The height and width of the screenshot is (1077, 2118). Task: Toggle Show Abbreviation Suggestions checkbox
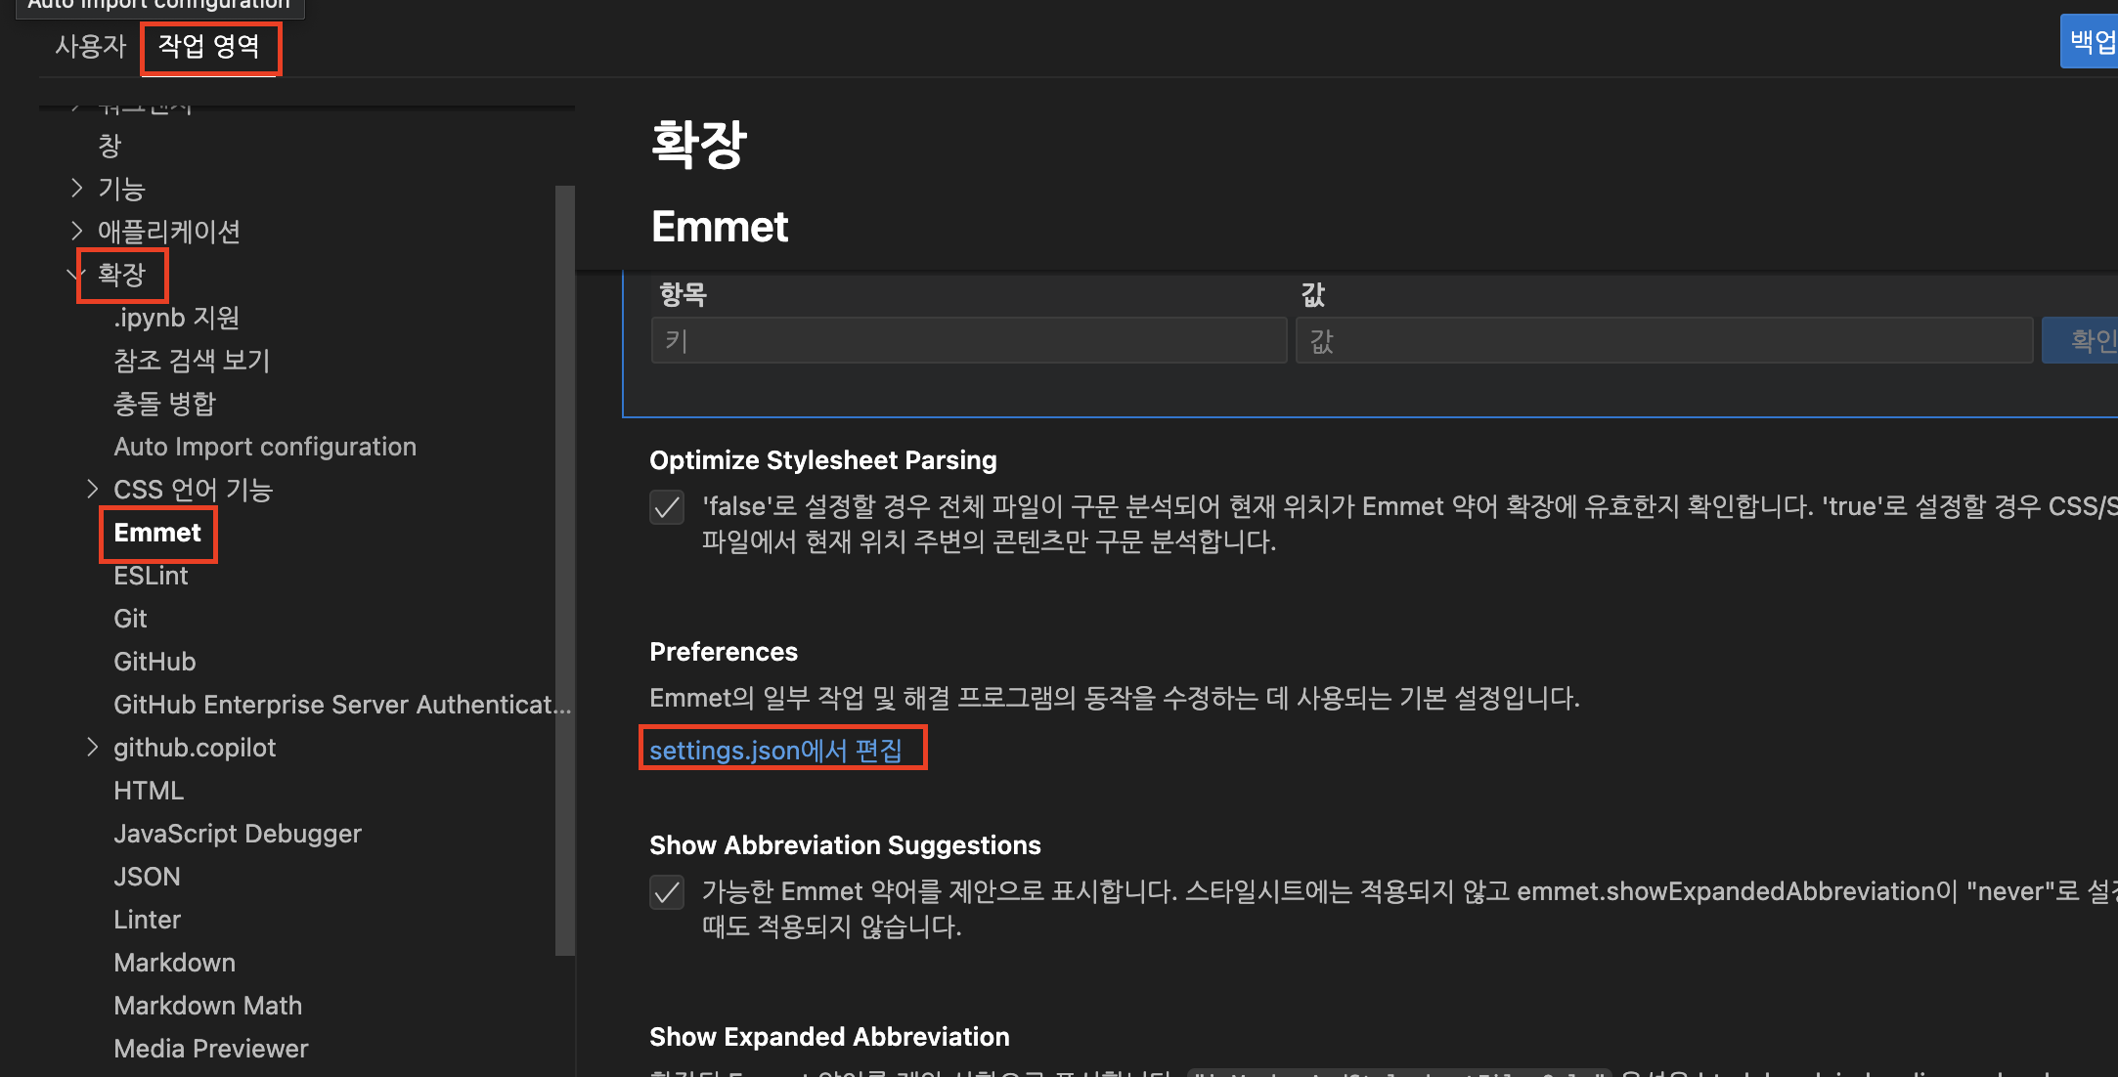667,892
